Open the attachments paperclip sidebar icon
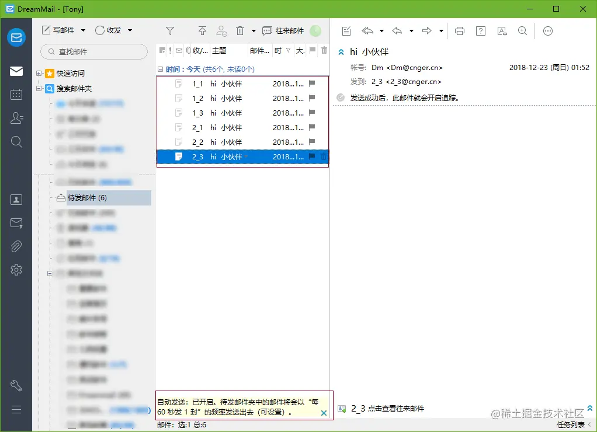 click(16, 246)
